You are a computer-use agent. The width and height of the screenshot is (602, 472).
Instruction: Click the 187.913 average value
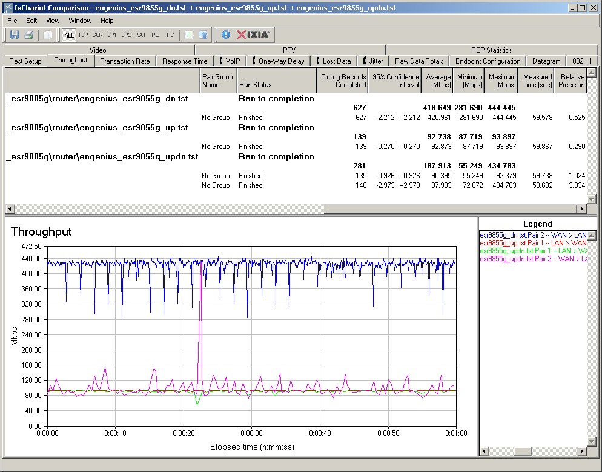tap(437, 166)
